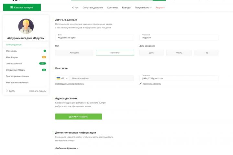The height and width of the screenshot is (155, 233).
Task: Open the Покупателям menu
Action: [x=143, y=7]
